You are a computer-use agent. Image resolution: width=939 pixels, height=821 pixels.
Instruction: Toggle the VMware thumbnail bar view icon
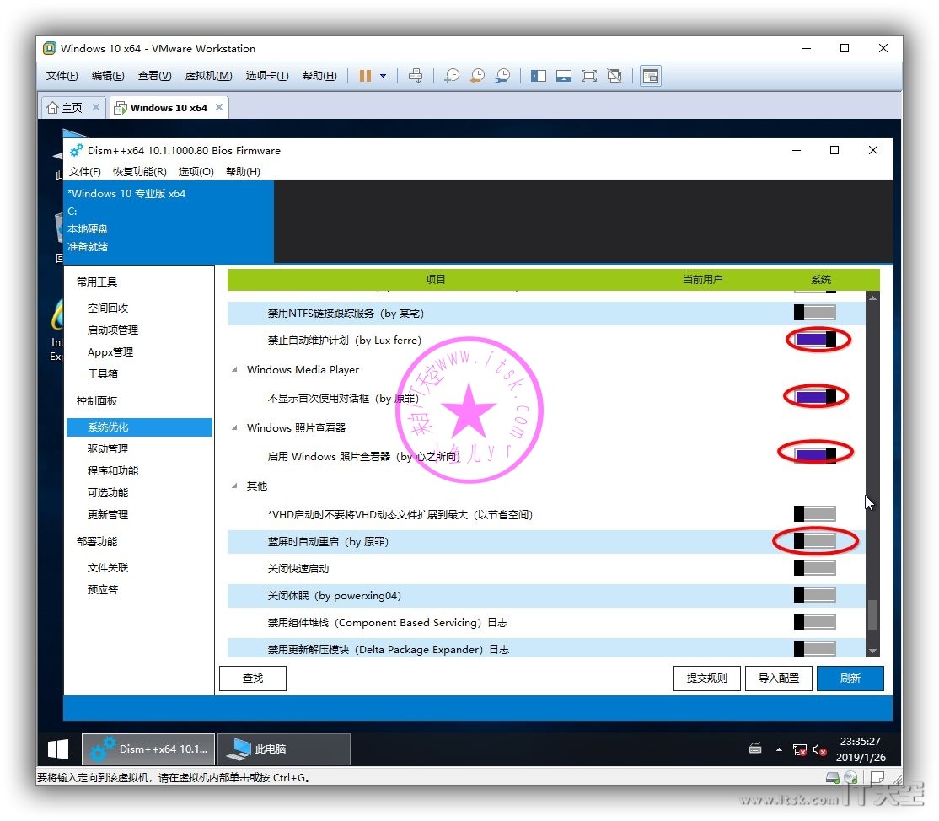pyautogui.click(x=564, y=76)
